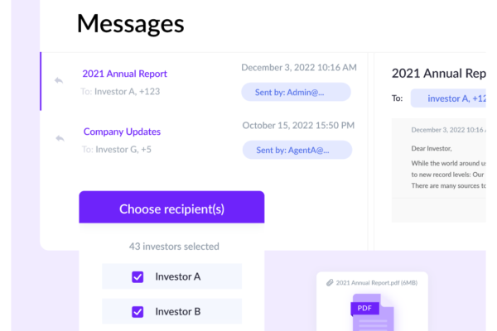Click the 43 investors selected text
Viewport: 497px width, 331px height.
pos(174,247)
